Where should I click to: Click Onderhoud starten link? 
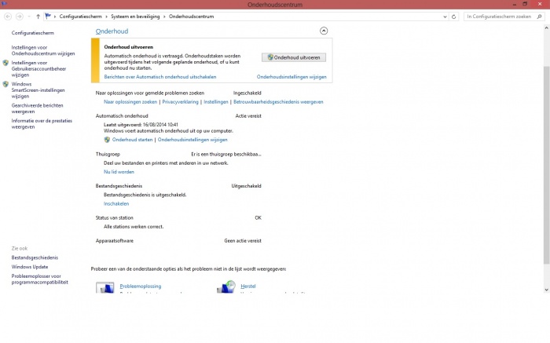click(x=132, y=140)
